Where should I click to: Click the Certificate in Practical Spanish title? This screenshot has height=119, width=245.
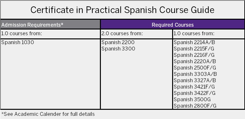pos(122,10)
